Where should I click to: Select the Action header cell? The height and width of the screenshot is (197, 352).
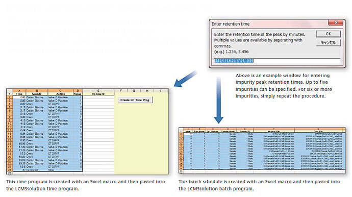(x=60, y=94)
